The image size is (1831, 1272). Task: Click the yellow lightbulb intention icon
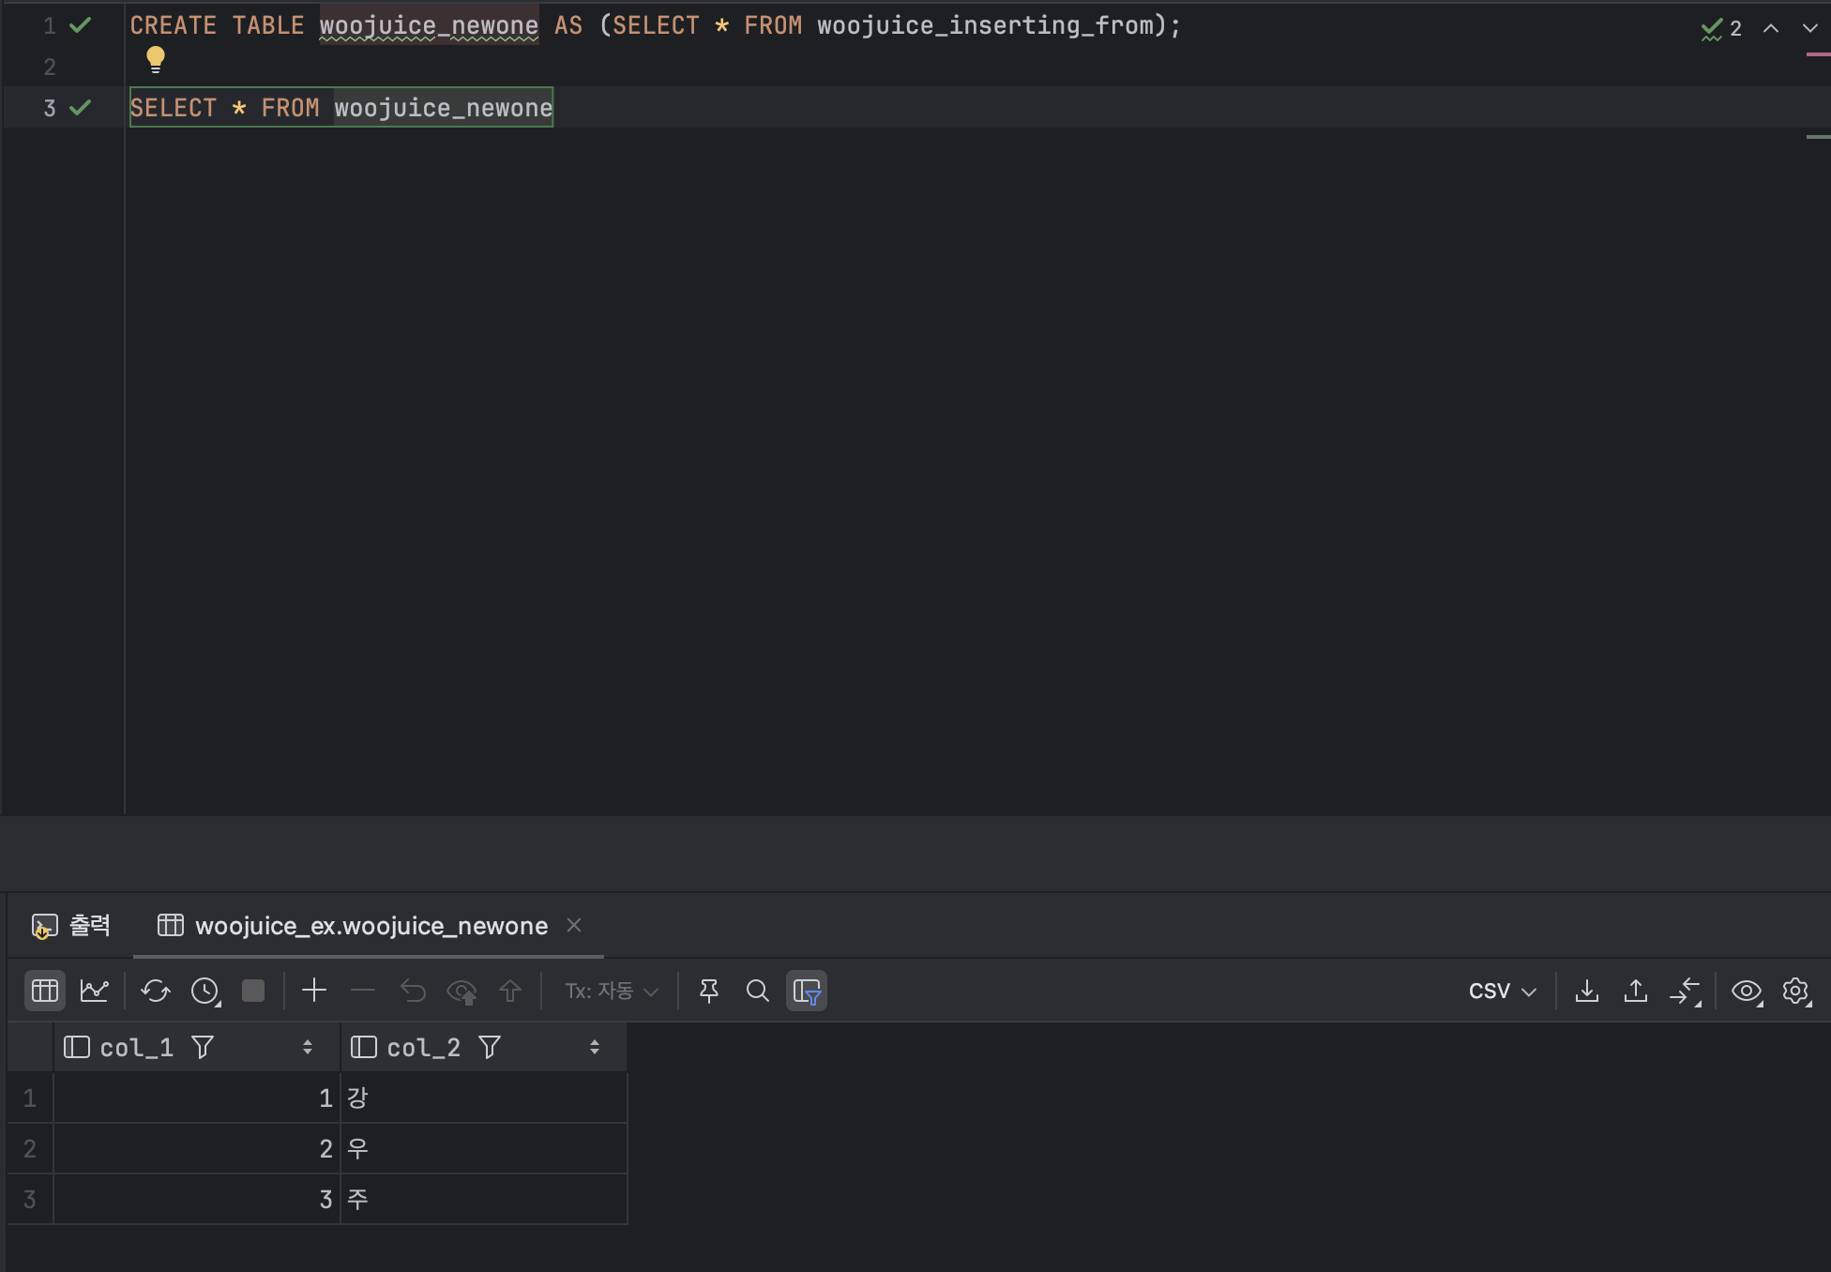click(156, 59)
